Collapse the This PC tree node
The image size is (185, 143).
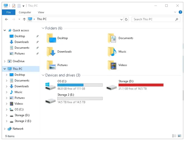click(x=5, y=69)
